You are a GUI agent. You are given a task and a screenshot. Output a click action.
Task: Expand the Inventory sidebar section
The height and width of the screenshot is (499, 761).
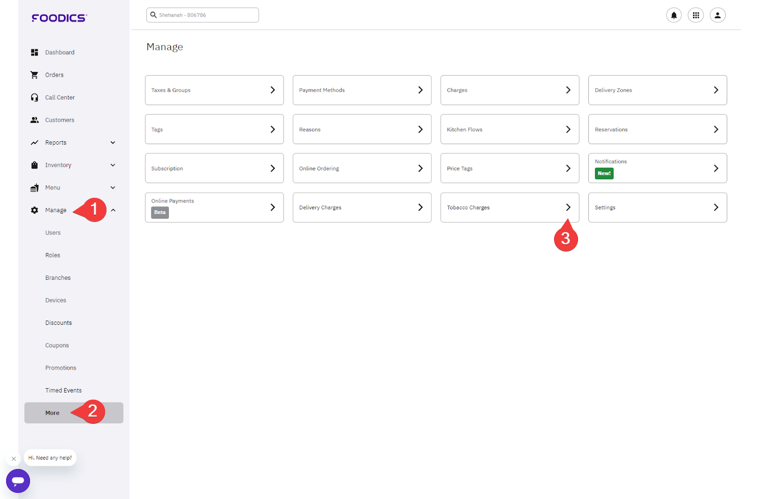click(113, 165)
